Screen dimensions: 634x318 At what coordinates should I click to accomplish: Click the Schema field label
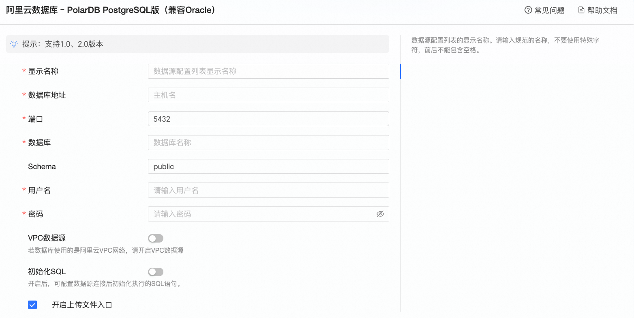pyautogui.click(x=42, y=166)
